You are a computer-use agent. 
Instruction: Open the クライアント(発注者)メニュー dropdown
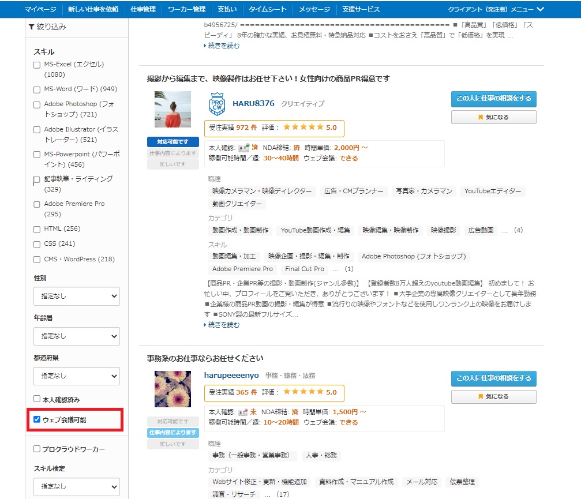(x=496, y=9)
